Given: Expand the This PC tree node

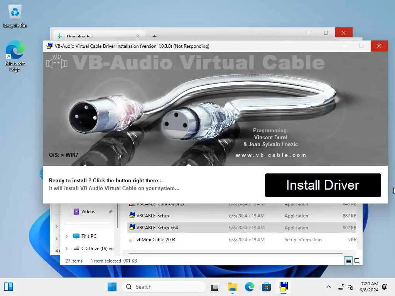Looking at the screenshot, I should 66,236.
